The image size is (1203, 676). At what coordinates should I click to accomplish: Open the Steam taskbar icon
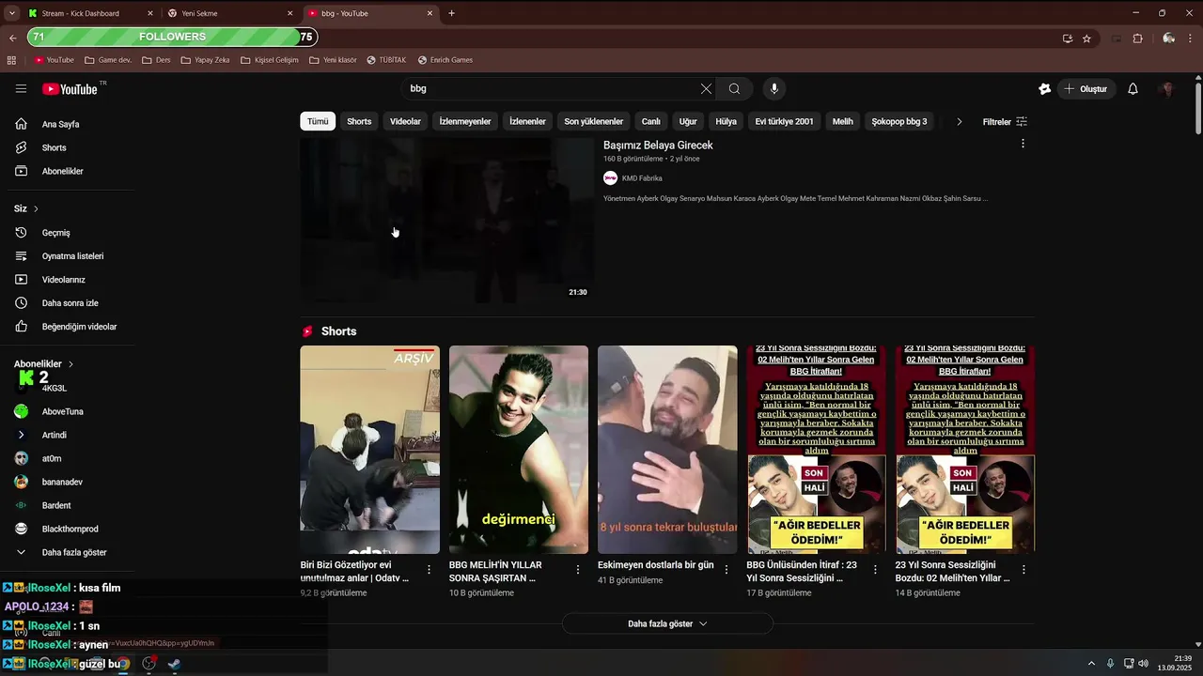(174, 663)
